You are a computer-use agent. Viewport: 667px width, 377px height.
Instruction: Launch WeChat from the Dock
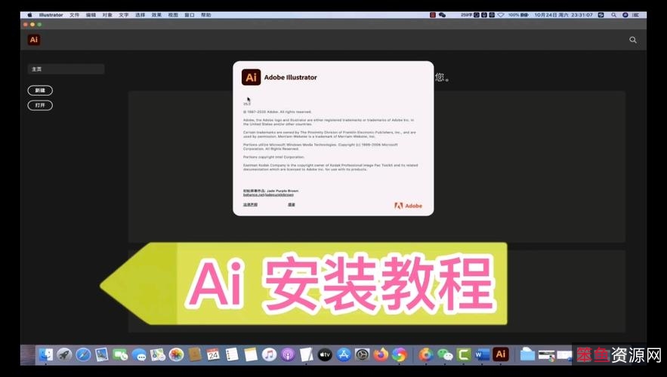click(x=445, y=354)
